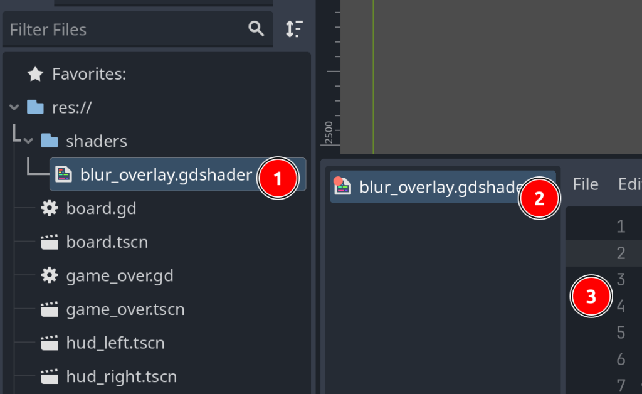The height and width of the screenshot is (394, 642).
Task: Open the shader editor Edit menu
Action: click(x=629, y=184)
